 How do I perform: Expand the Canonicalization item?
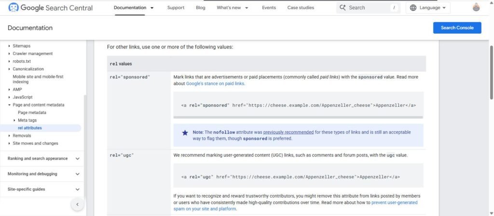pyautogui.click(x=10, y=69)
